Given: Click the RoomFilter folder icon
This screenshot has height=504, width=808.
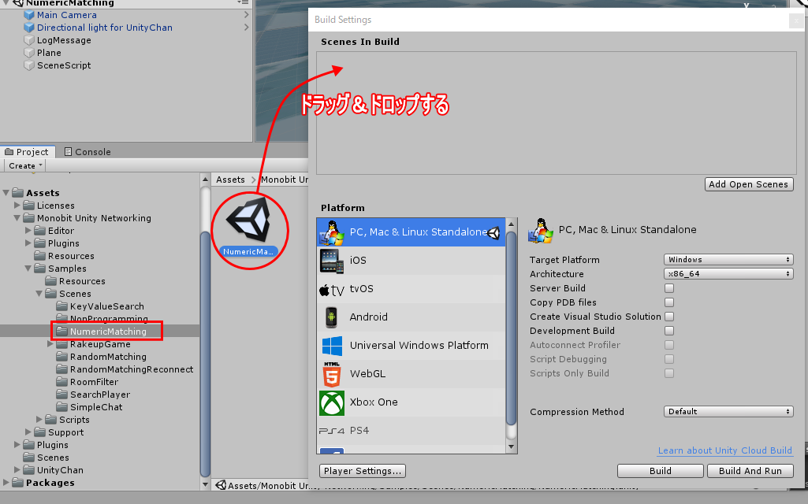Looking at the screenshot, I should coord(61,382).
